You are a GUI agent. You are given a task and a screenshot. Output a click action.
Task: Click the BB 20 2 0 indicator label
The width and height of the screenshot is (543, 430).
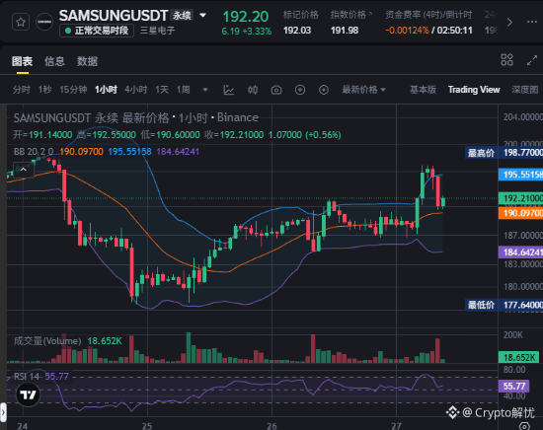[x=34, y=152]
